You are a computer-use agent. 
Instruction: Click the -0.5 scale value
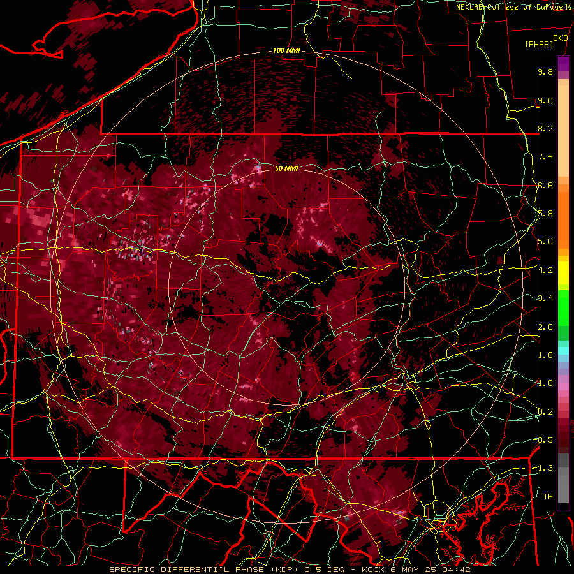544,440
